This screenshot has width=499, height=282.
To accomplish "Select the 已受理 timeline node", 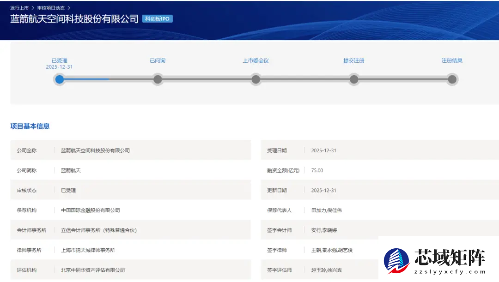I will (59, 79).
